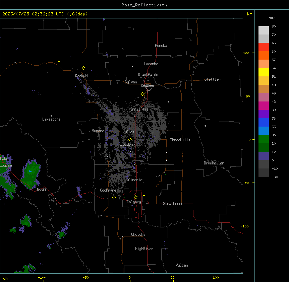The width and height of the screenshot is (289, 282).
Task: Click the yellow diamond marker south of RedDeer
Action: [143, 94]
